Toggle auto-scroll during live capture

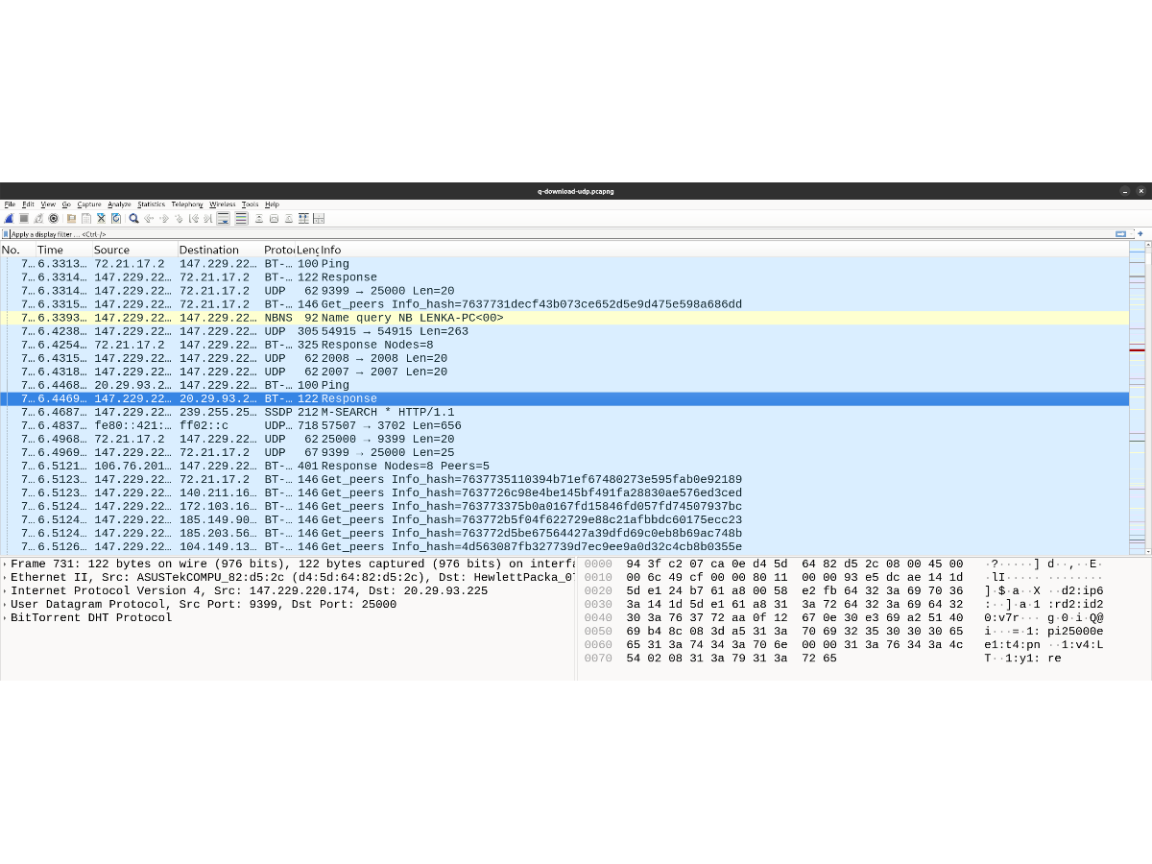[223, 219]
